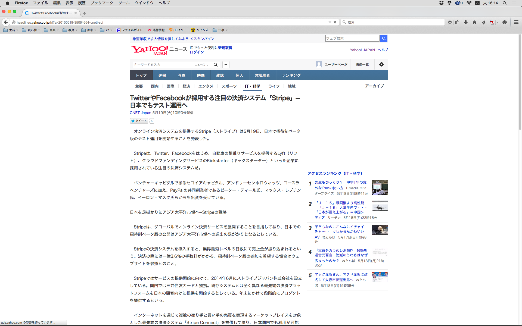Open the CNET Japan source link
This screenshot has width=522, height=326.
coord(140,113)
